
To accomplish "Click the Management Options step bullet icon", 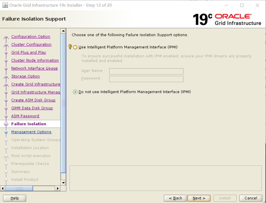I will [6, 132].
